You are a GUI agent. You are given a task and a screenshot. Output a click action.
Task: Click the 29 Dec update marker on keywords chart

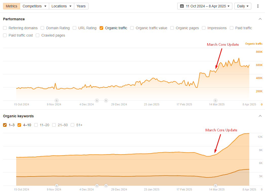(x=106, y=185)
